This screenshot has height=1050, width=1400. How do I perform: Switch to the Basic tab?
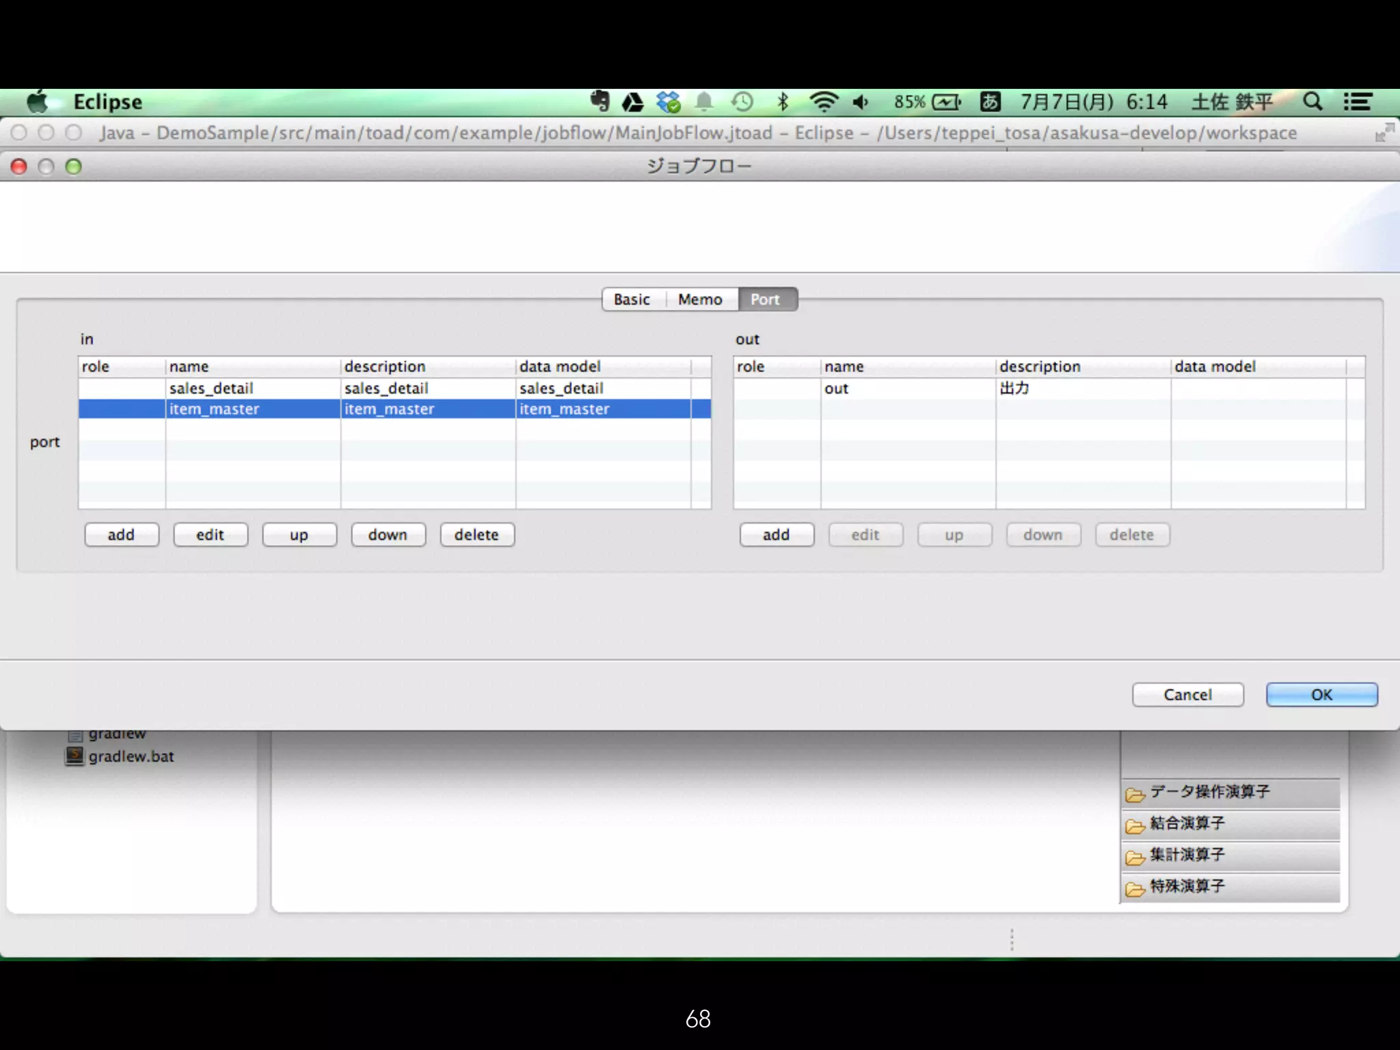(632, 299)
